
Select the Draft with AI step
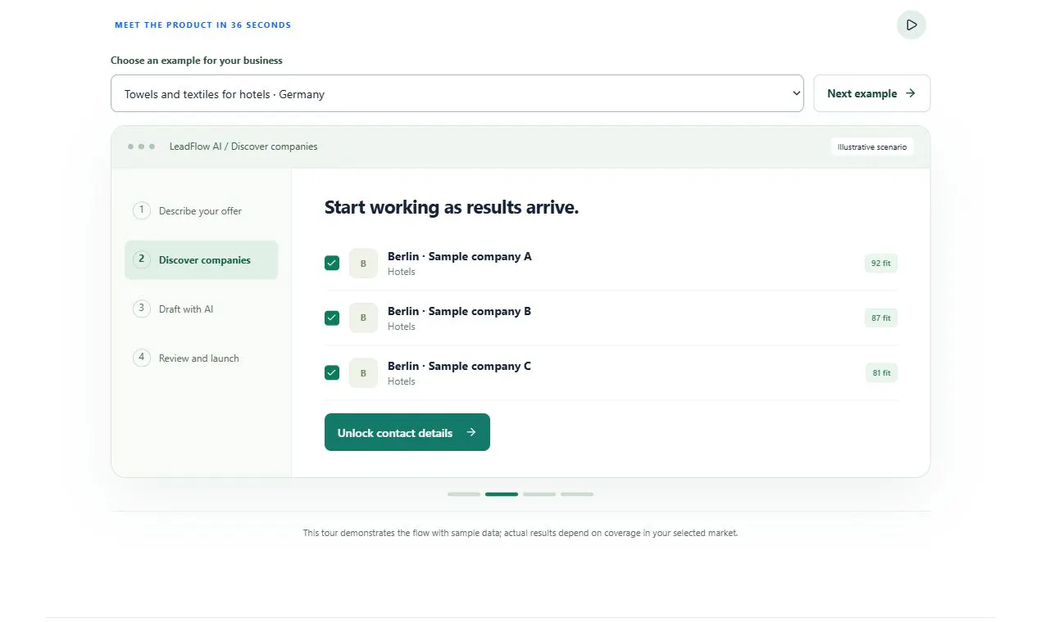[202, 309]
